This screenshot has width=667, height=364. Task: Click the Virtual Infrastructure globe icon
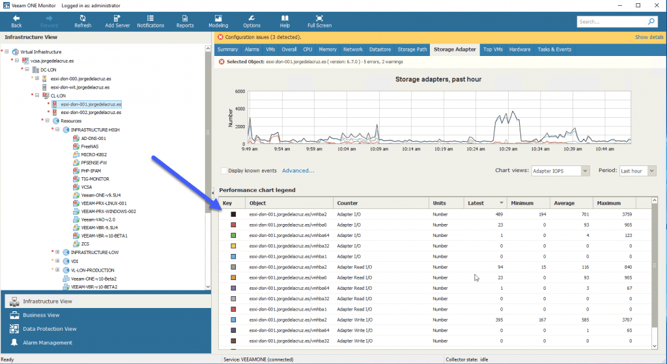16,52
